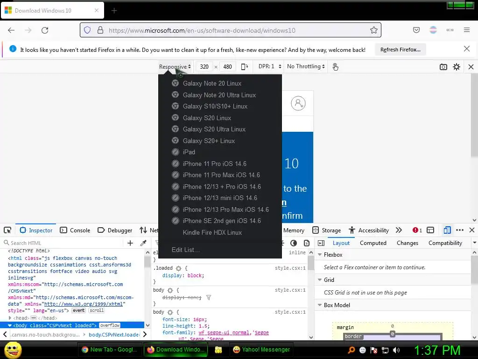The width and height of the screenshot is (478, 359).
Task: Click overflow badge on body element
Action: (x=110, y=325)
